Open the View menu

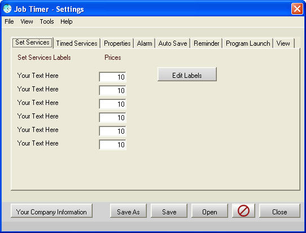[x=27, y=21]
